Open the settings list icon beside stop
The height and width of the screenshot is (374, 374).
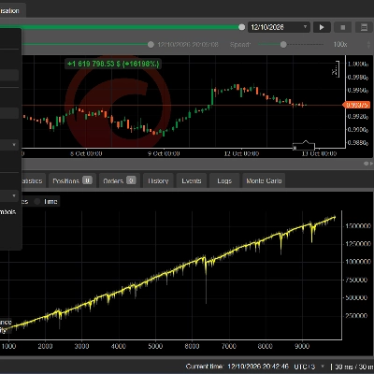(x=364, y=27)
